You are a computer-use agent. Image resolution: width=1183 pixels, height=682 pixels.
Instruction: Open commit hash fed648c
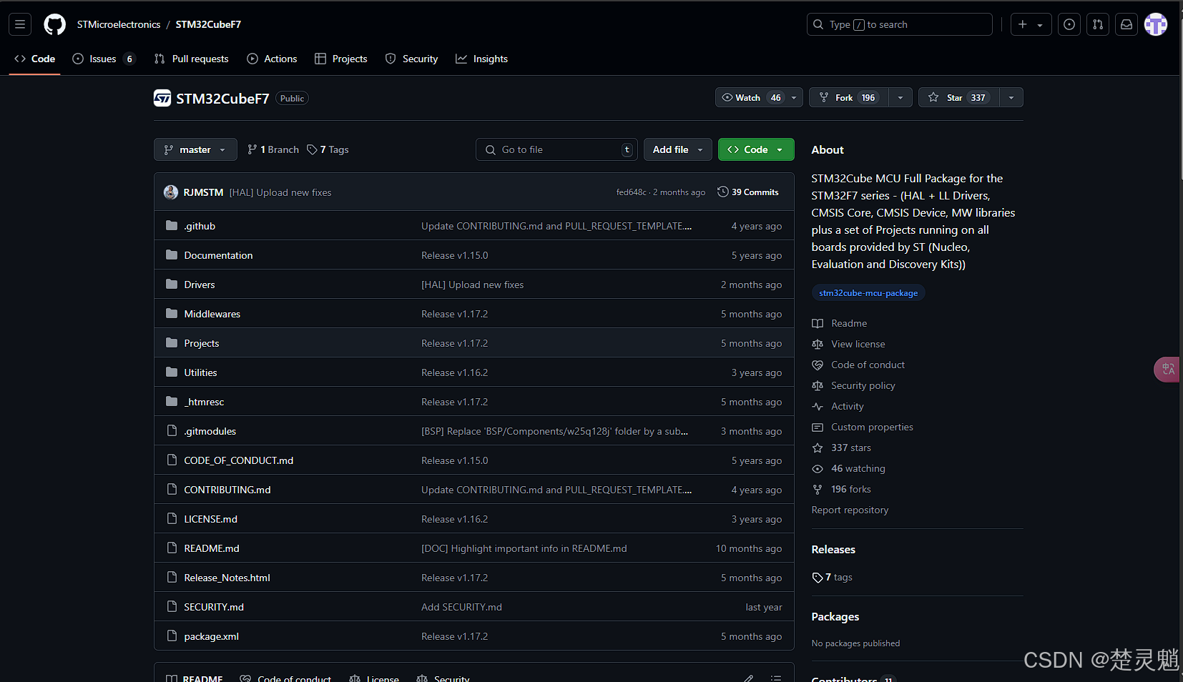click(631, 192)
